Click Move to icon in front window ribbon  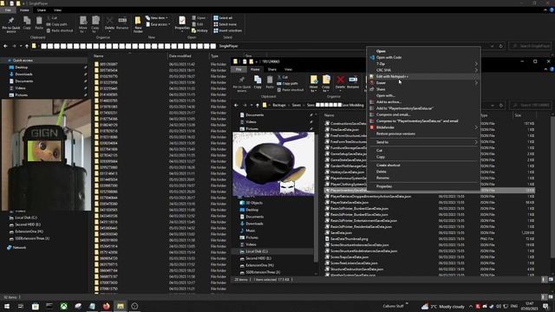(314, 83)
